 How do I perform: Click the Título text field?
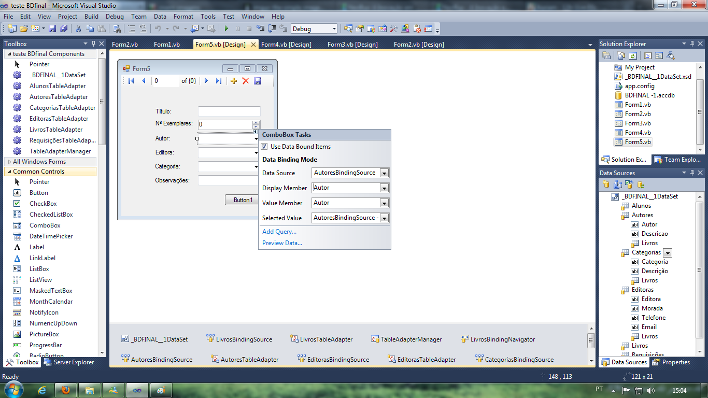pyautogui.click(x=229, y=111)
